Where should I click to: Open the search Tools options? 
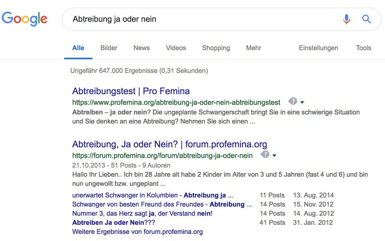tap(363, 48)
